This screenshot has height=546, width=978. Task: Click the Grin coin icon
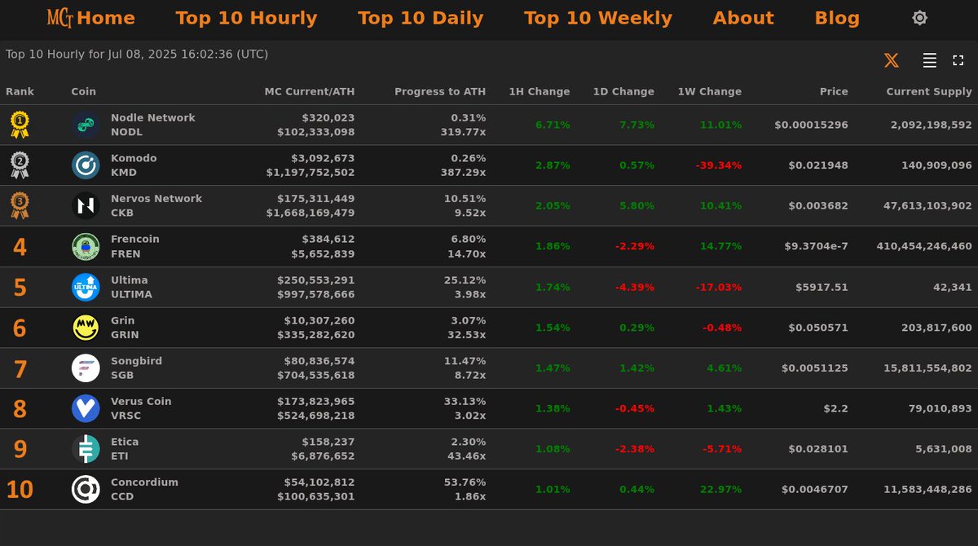point(84,327)
